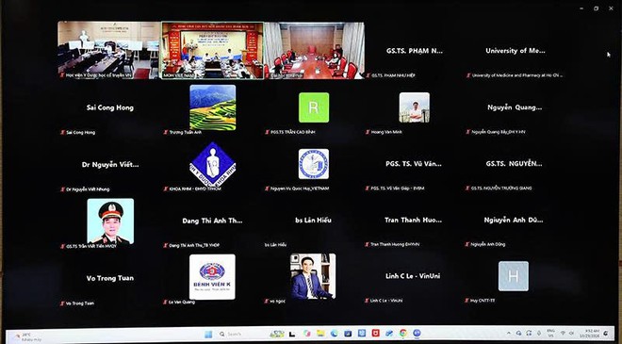Select the GS.TS. NGUYỄN... participant tile
622x344 pixels.
coord(515,163)
